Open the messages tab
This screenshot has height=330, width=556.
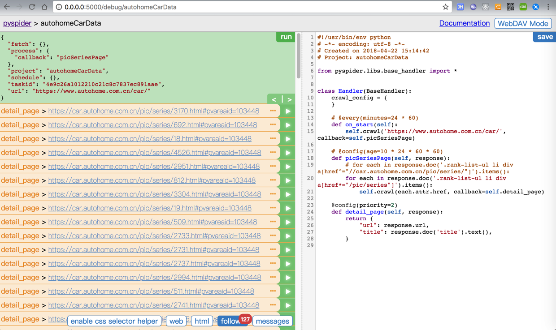coord(273,321)
